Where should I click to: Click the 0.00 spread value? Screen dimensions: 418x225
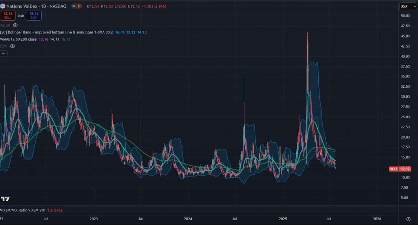(21, 15)
